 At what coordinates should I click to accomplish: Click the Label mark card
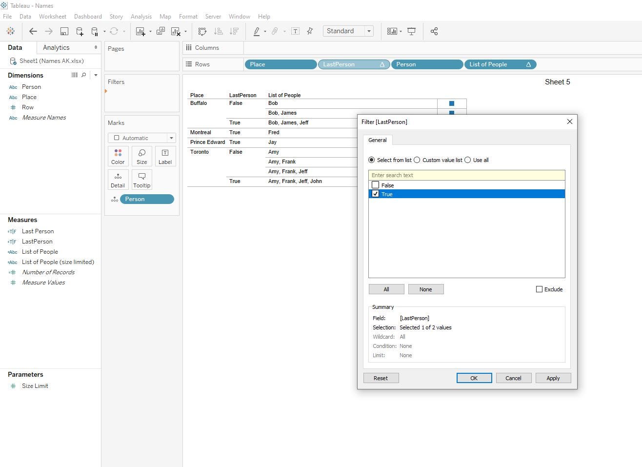pyautogui.click(x=165, y=156)
